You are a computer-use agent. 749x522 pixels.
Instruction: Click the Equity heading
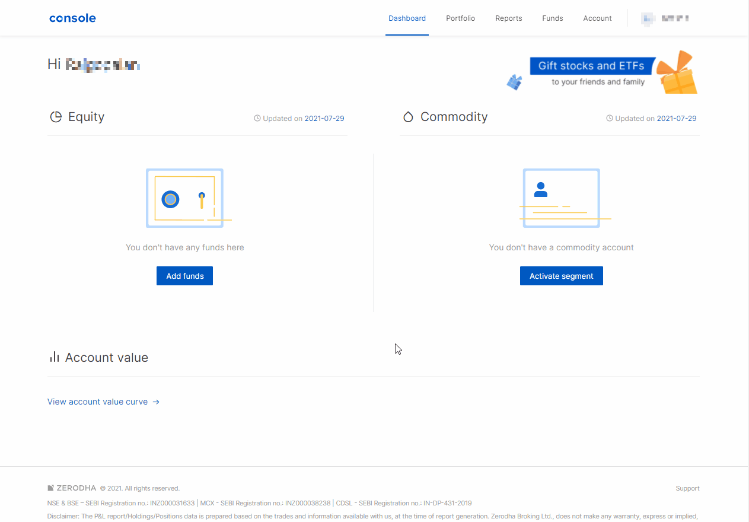[x=86, y=117]
